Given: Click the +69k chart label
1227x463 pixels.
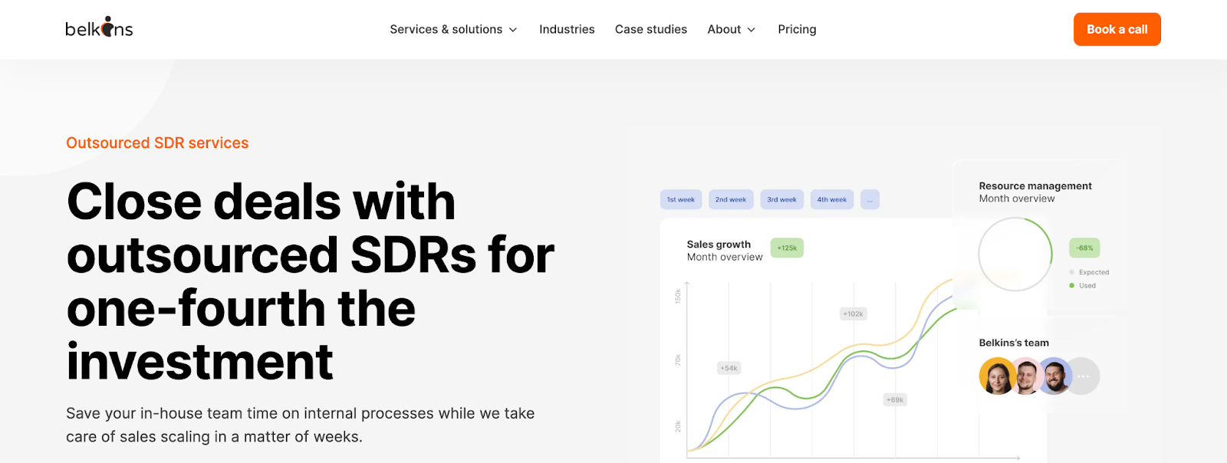Looking at the screenshot, I should tap(895, 399).
